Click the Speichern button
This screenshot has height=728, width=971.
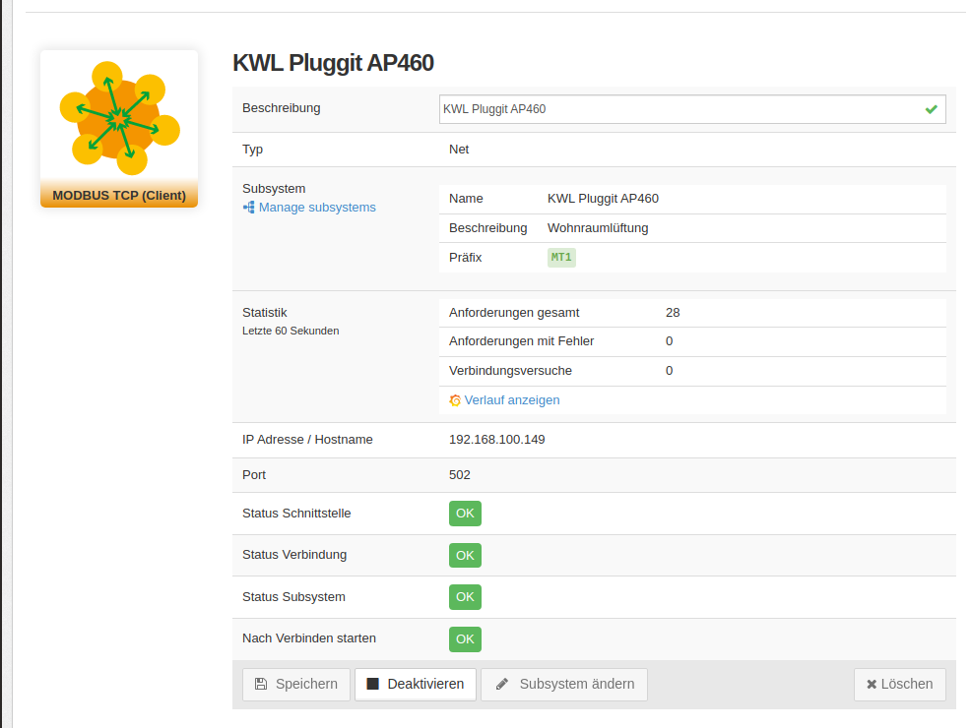(x=296, y=684)
